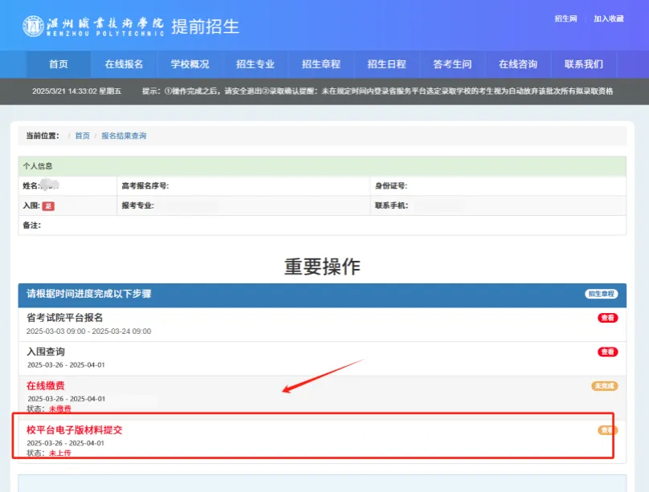Open 招生章程 in the navigation bar
The image size is (649, 492).
pos(321,64)
